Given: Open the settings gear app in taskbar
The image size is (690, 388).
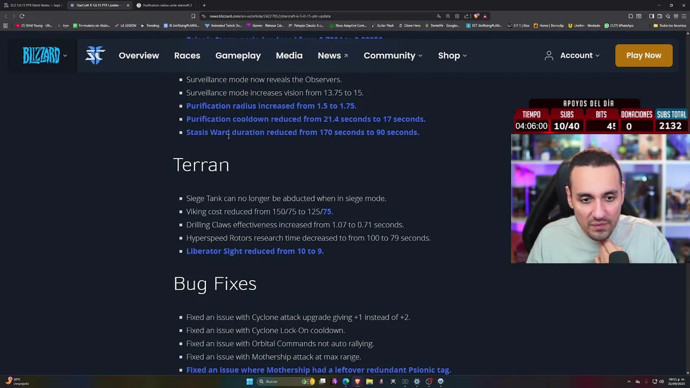Looking at the screenshot, I should tap(417, 382).
